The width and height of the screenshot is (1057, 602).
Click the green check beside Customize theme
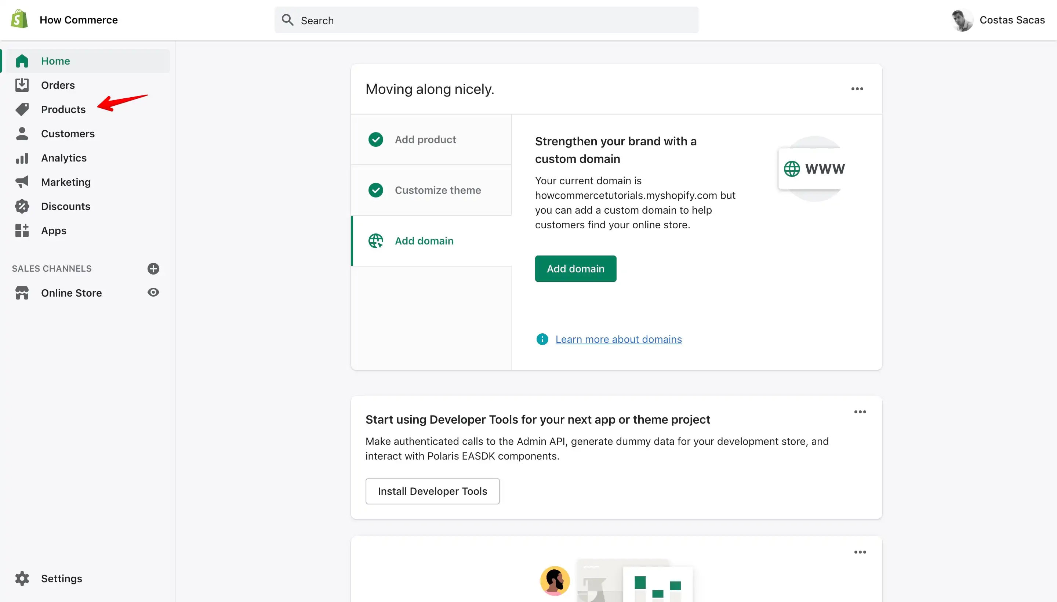coord(376,190)
